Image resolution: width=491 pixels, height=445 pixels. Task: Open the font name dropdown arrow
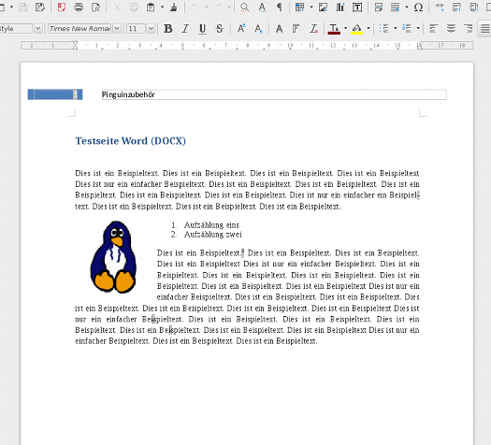tap(117, 29)
